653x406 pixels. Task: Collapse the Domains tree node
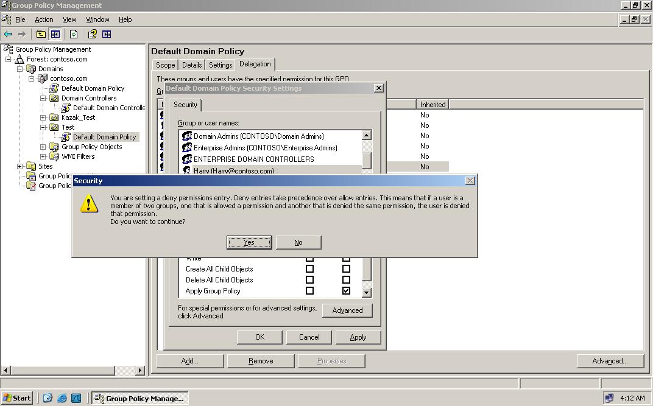(19, 69)
